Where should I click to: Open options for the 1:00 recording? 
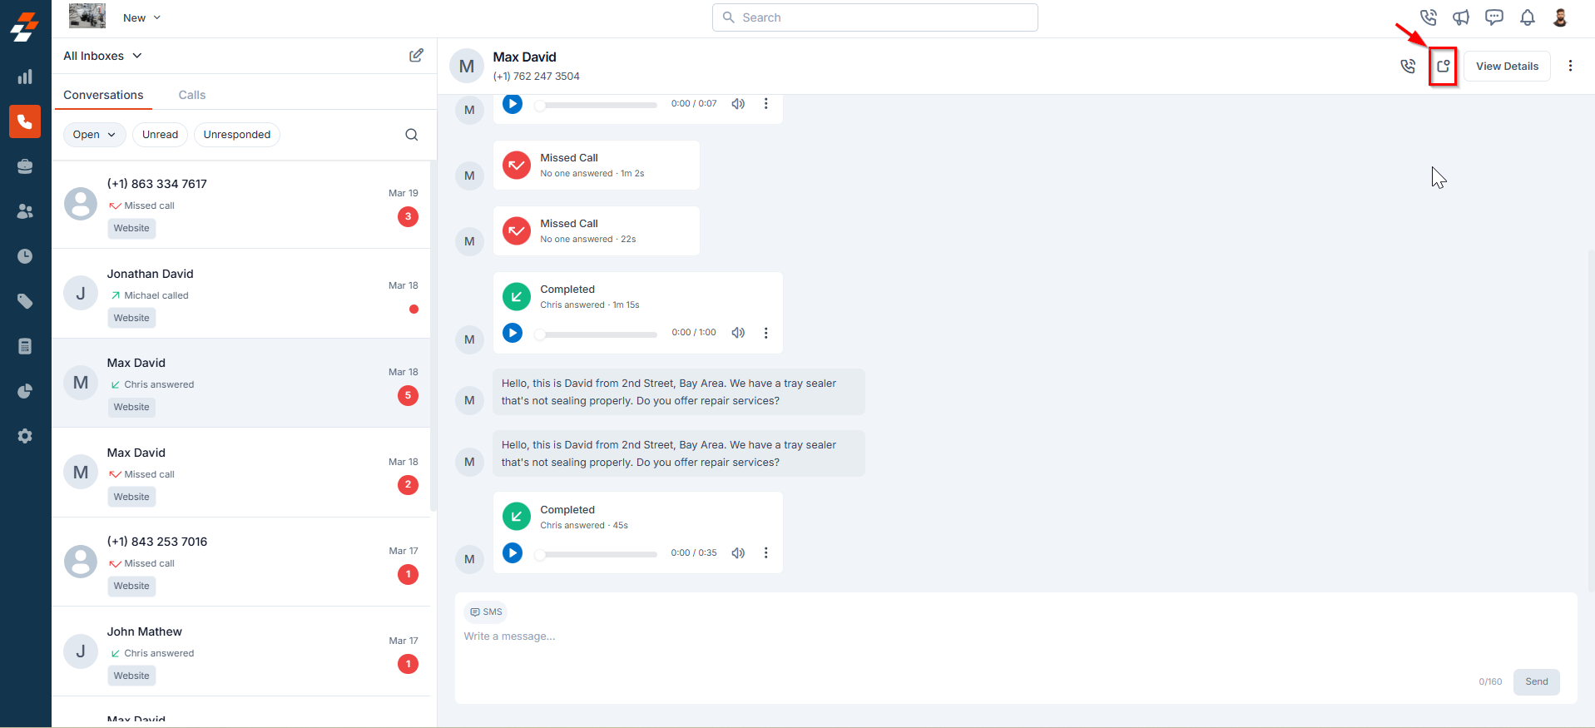click(x=766, y=333)
